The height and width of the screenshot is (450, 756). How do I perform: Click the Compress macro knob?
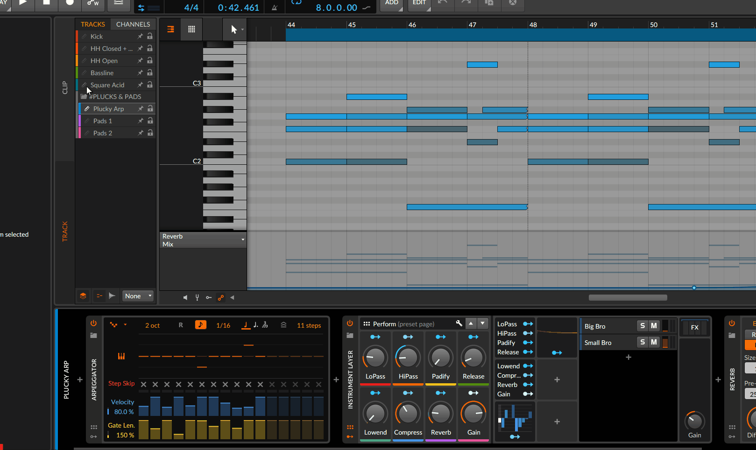(408, 414)
